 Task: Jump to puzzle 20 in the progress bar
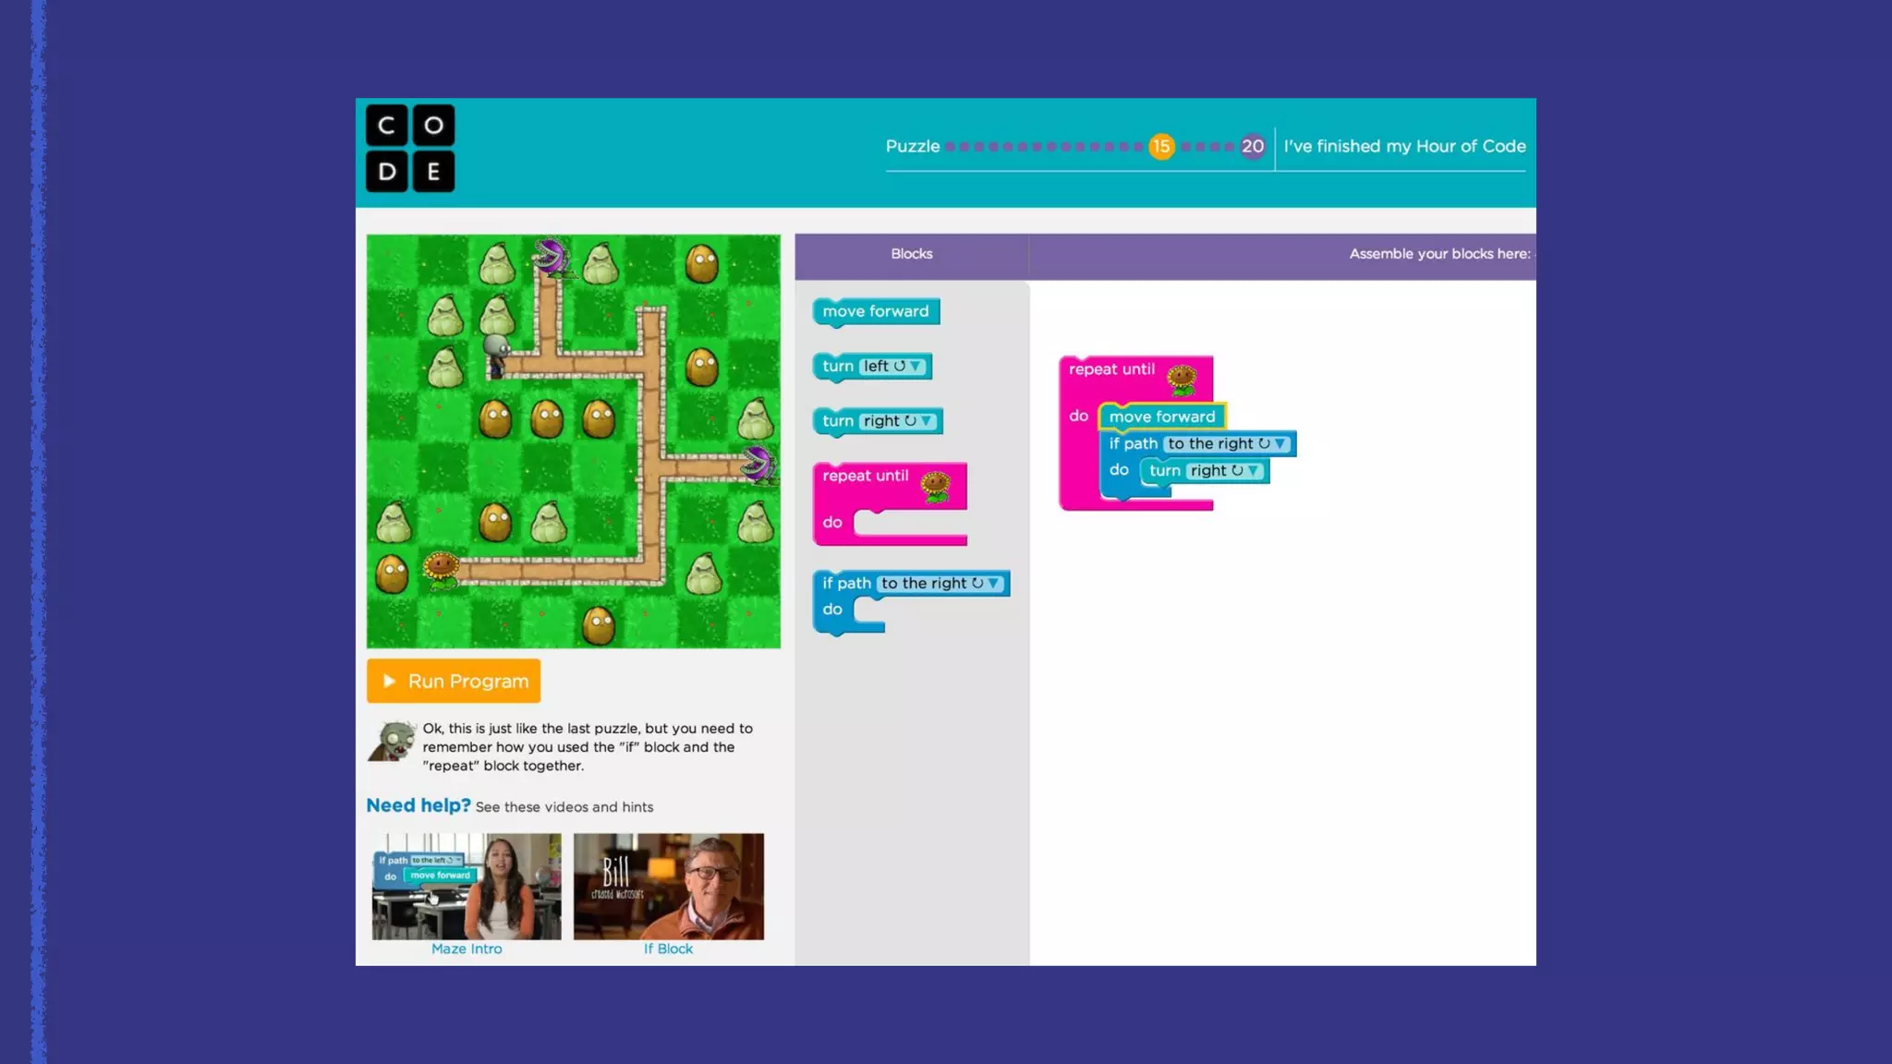(x=1252, y=147)
